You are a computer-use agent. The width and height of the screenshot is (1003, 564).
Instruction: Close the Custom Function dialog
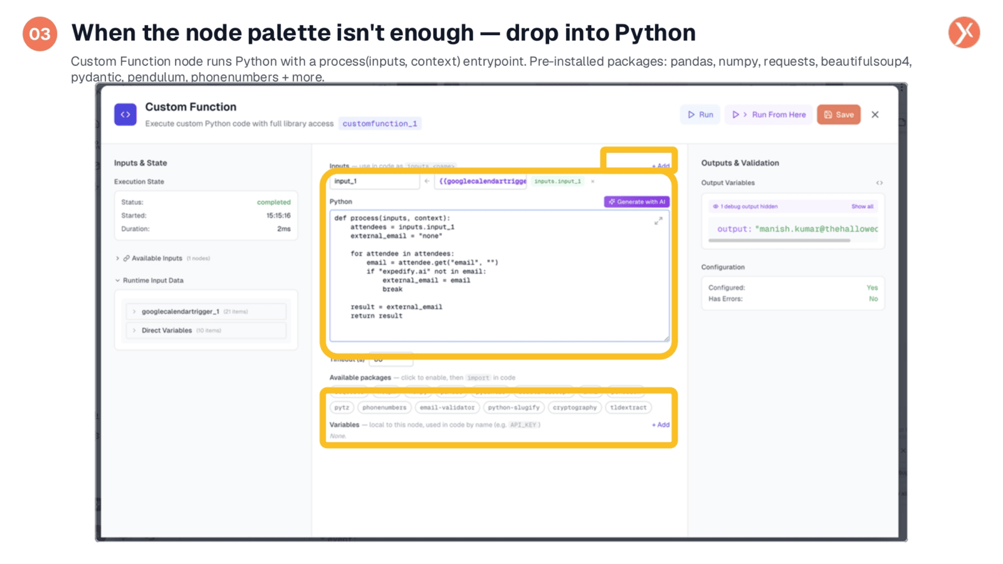click(875, 115)
